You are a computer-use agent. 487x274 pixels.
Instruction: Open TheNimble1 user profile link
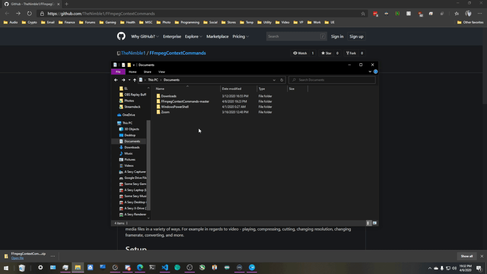coord(133,53)
